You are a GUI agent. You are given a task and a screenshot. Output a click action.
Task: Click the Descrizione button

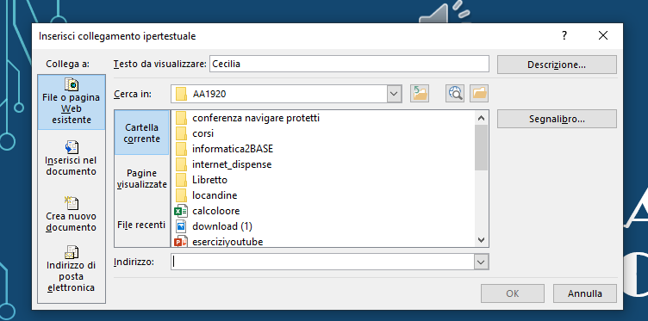pos(557,65)
